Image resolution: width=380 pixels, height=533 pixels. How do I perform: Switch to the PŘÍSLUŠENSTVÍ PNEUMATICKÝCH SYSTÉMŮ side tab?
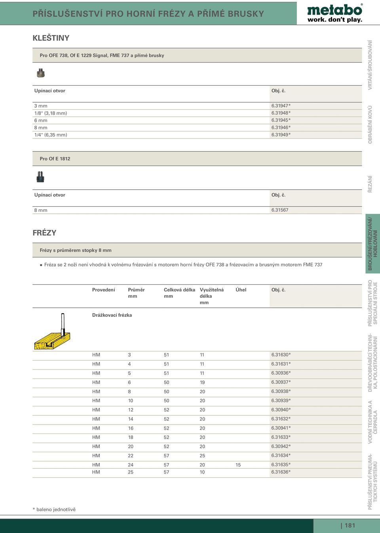(x=372, y=482)
